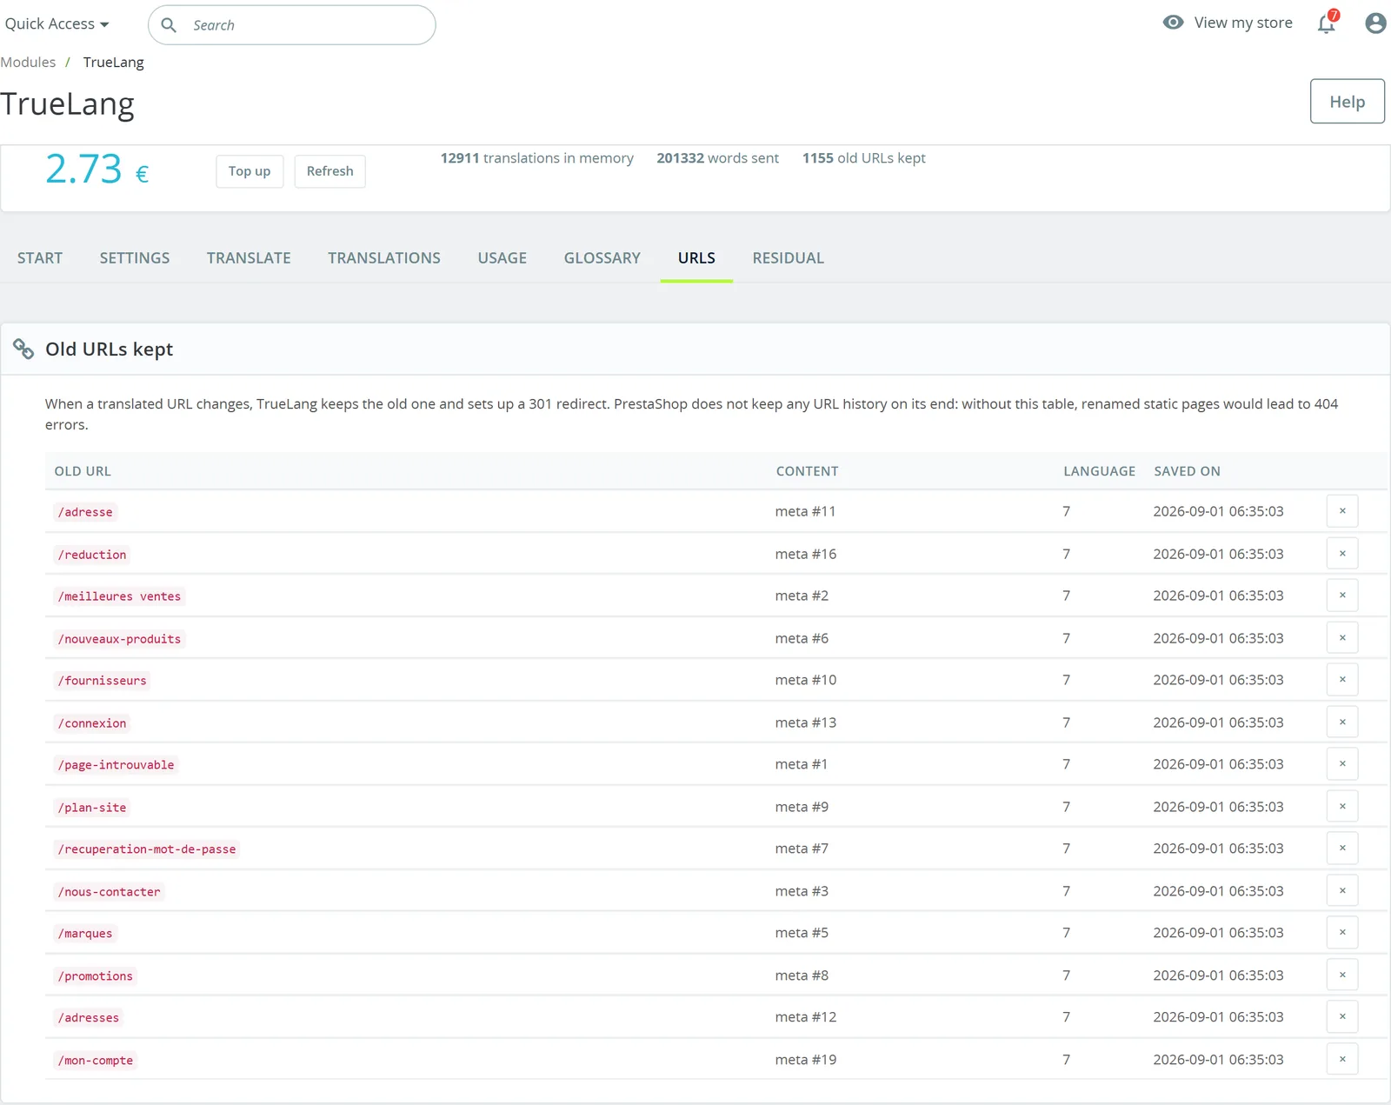Click the /adresse URL text
The height and width of the screenshot is (1105, 1391).
click(85, 512)
